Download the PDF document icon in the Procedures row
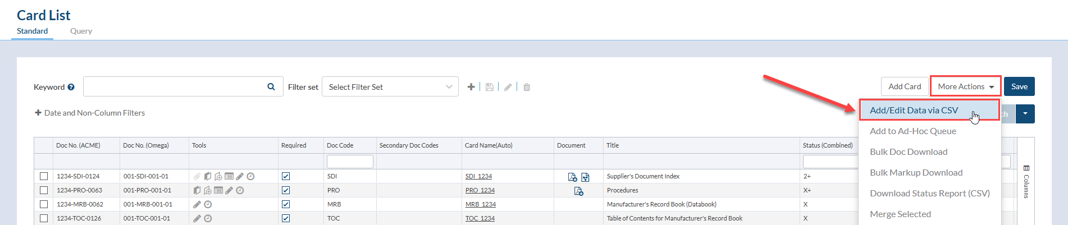 point(578,191)
